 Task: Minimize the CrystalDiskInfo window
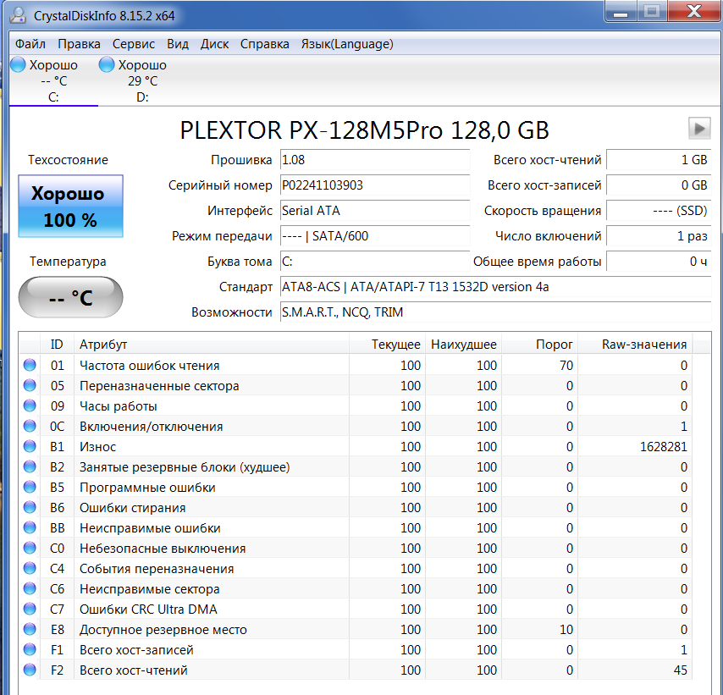621,11
